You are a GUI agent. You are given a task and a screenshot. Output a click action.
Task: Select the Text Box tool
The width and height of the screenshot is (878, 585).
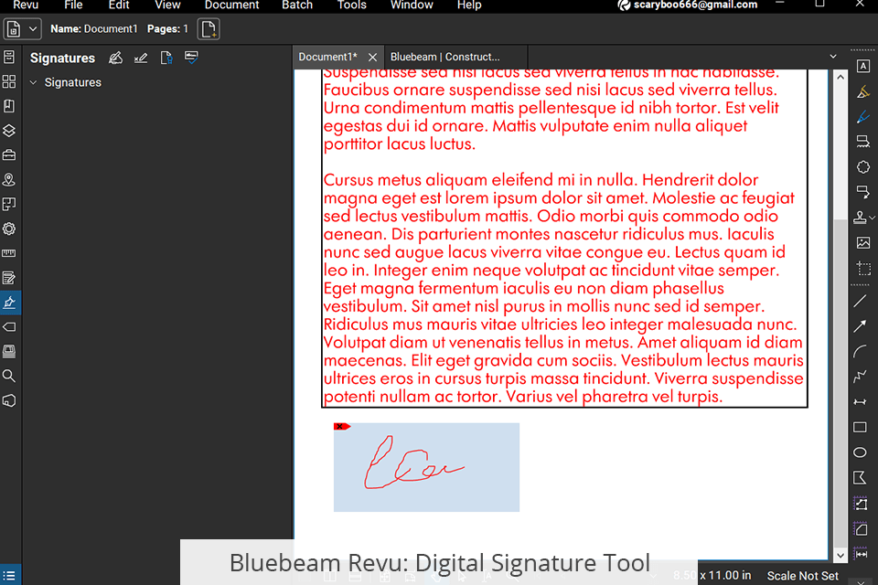click(862, 66)
